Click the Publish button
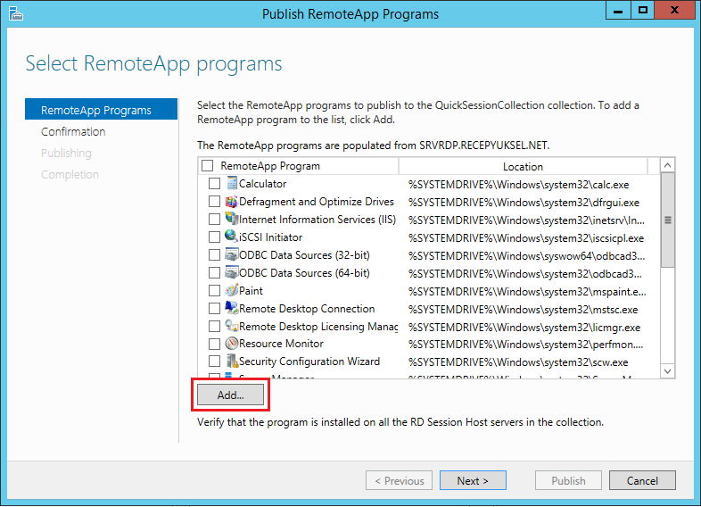Image resolution: width=701 pixels, height=507 pixels. pos(568,480)
